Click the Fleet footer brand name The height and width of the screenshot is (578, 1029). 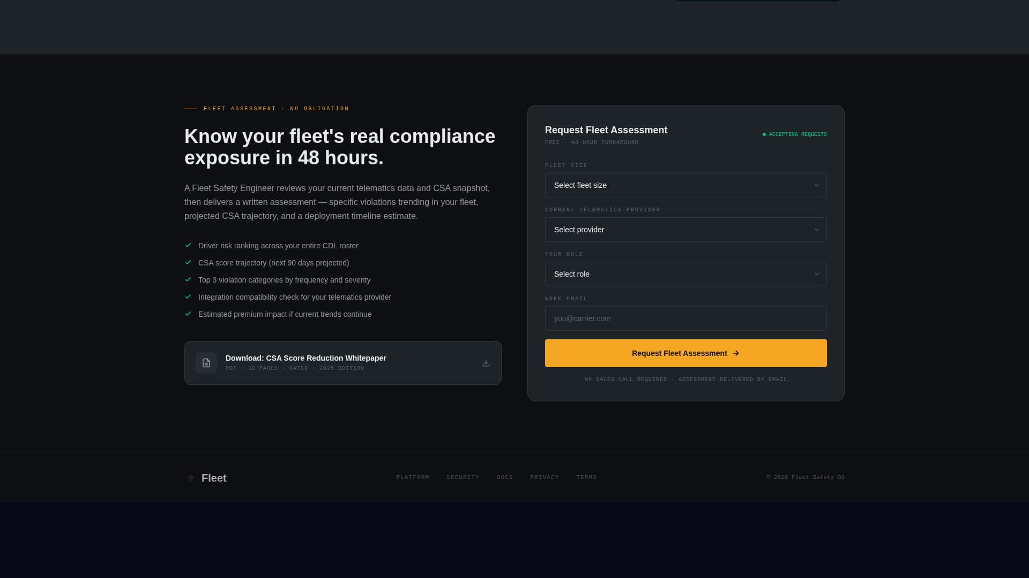pyautogui.click(x=214, y=478)
